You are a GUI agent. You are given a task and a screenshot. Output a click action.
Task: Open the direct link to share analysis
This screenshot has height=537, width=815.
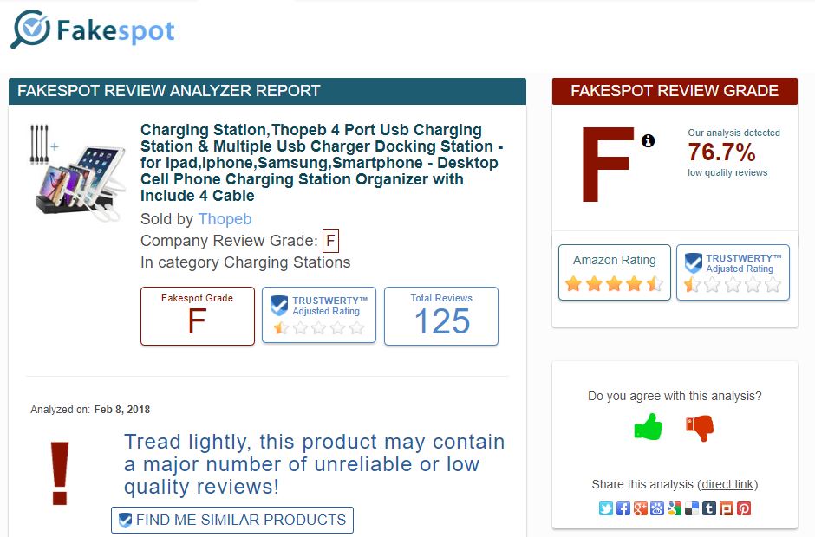(727, 484)
